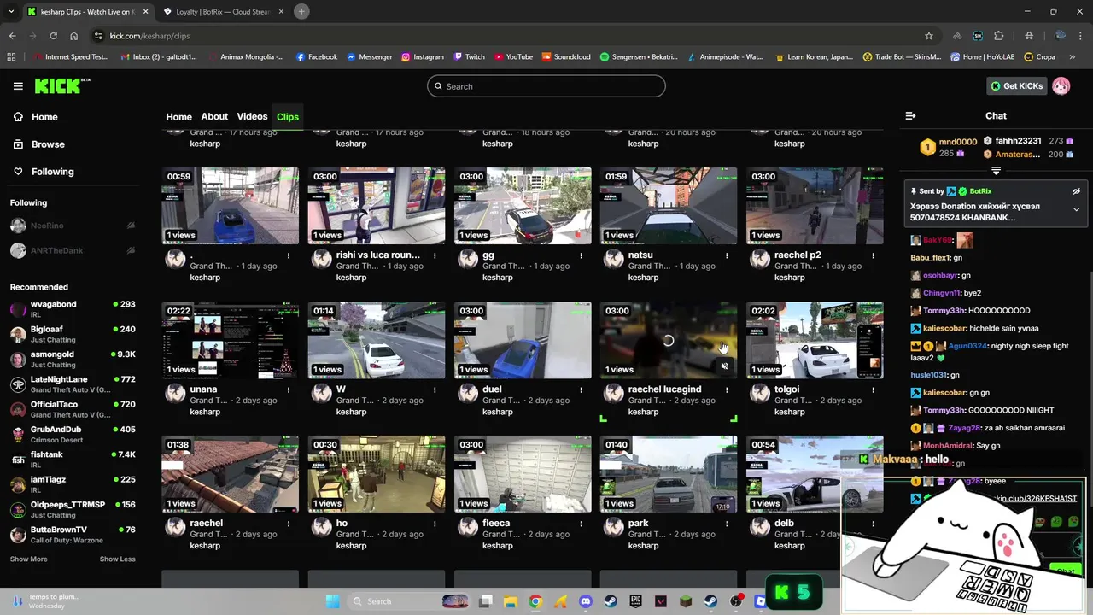Click the channel avatar beside the 'raechel' clip
The height and width of the screenshot is (615, 1093).
click(x=175, y=527)
